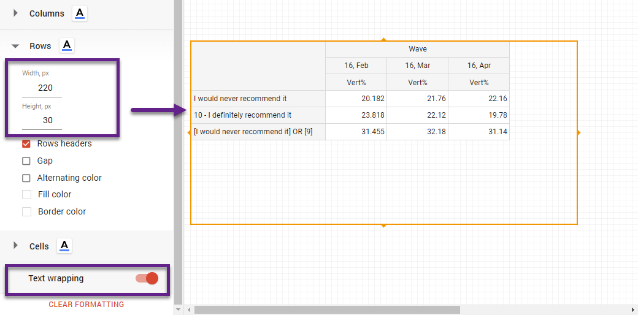Click the row Width px input field
Viewport: 638px width, 315px height.
pos(42,88)
